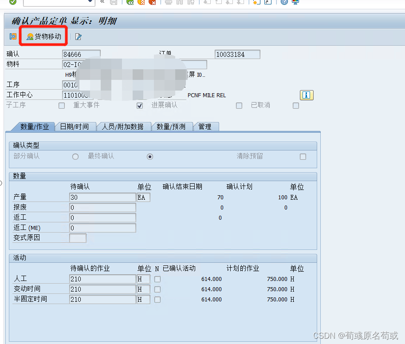Click the 750.000 value in the 半固定时间 row

tap(277, 299)
